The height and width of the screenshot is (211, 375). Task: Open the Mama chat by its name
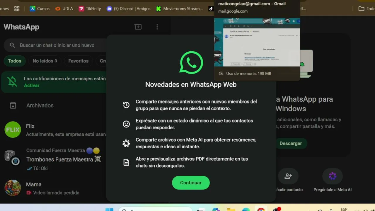[34, 184]
